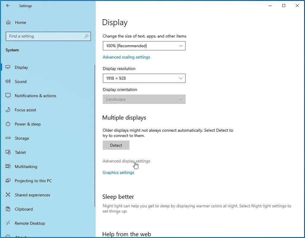Click the Projecting to this PC icon

[x=8, y=181]
